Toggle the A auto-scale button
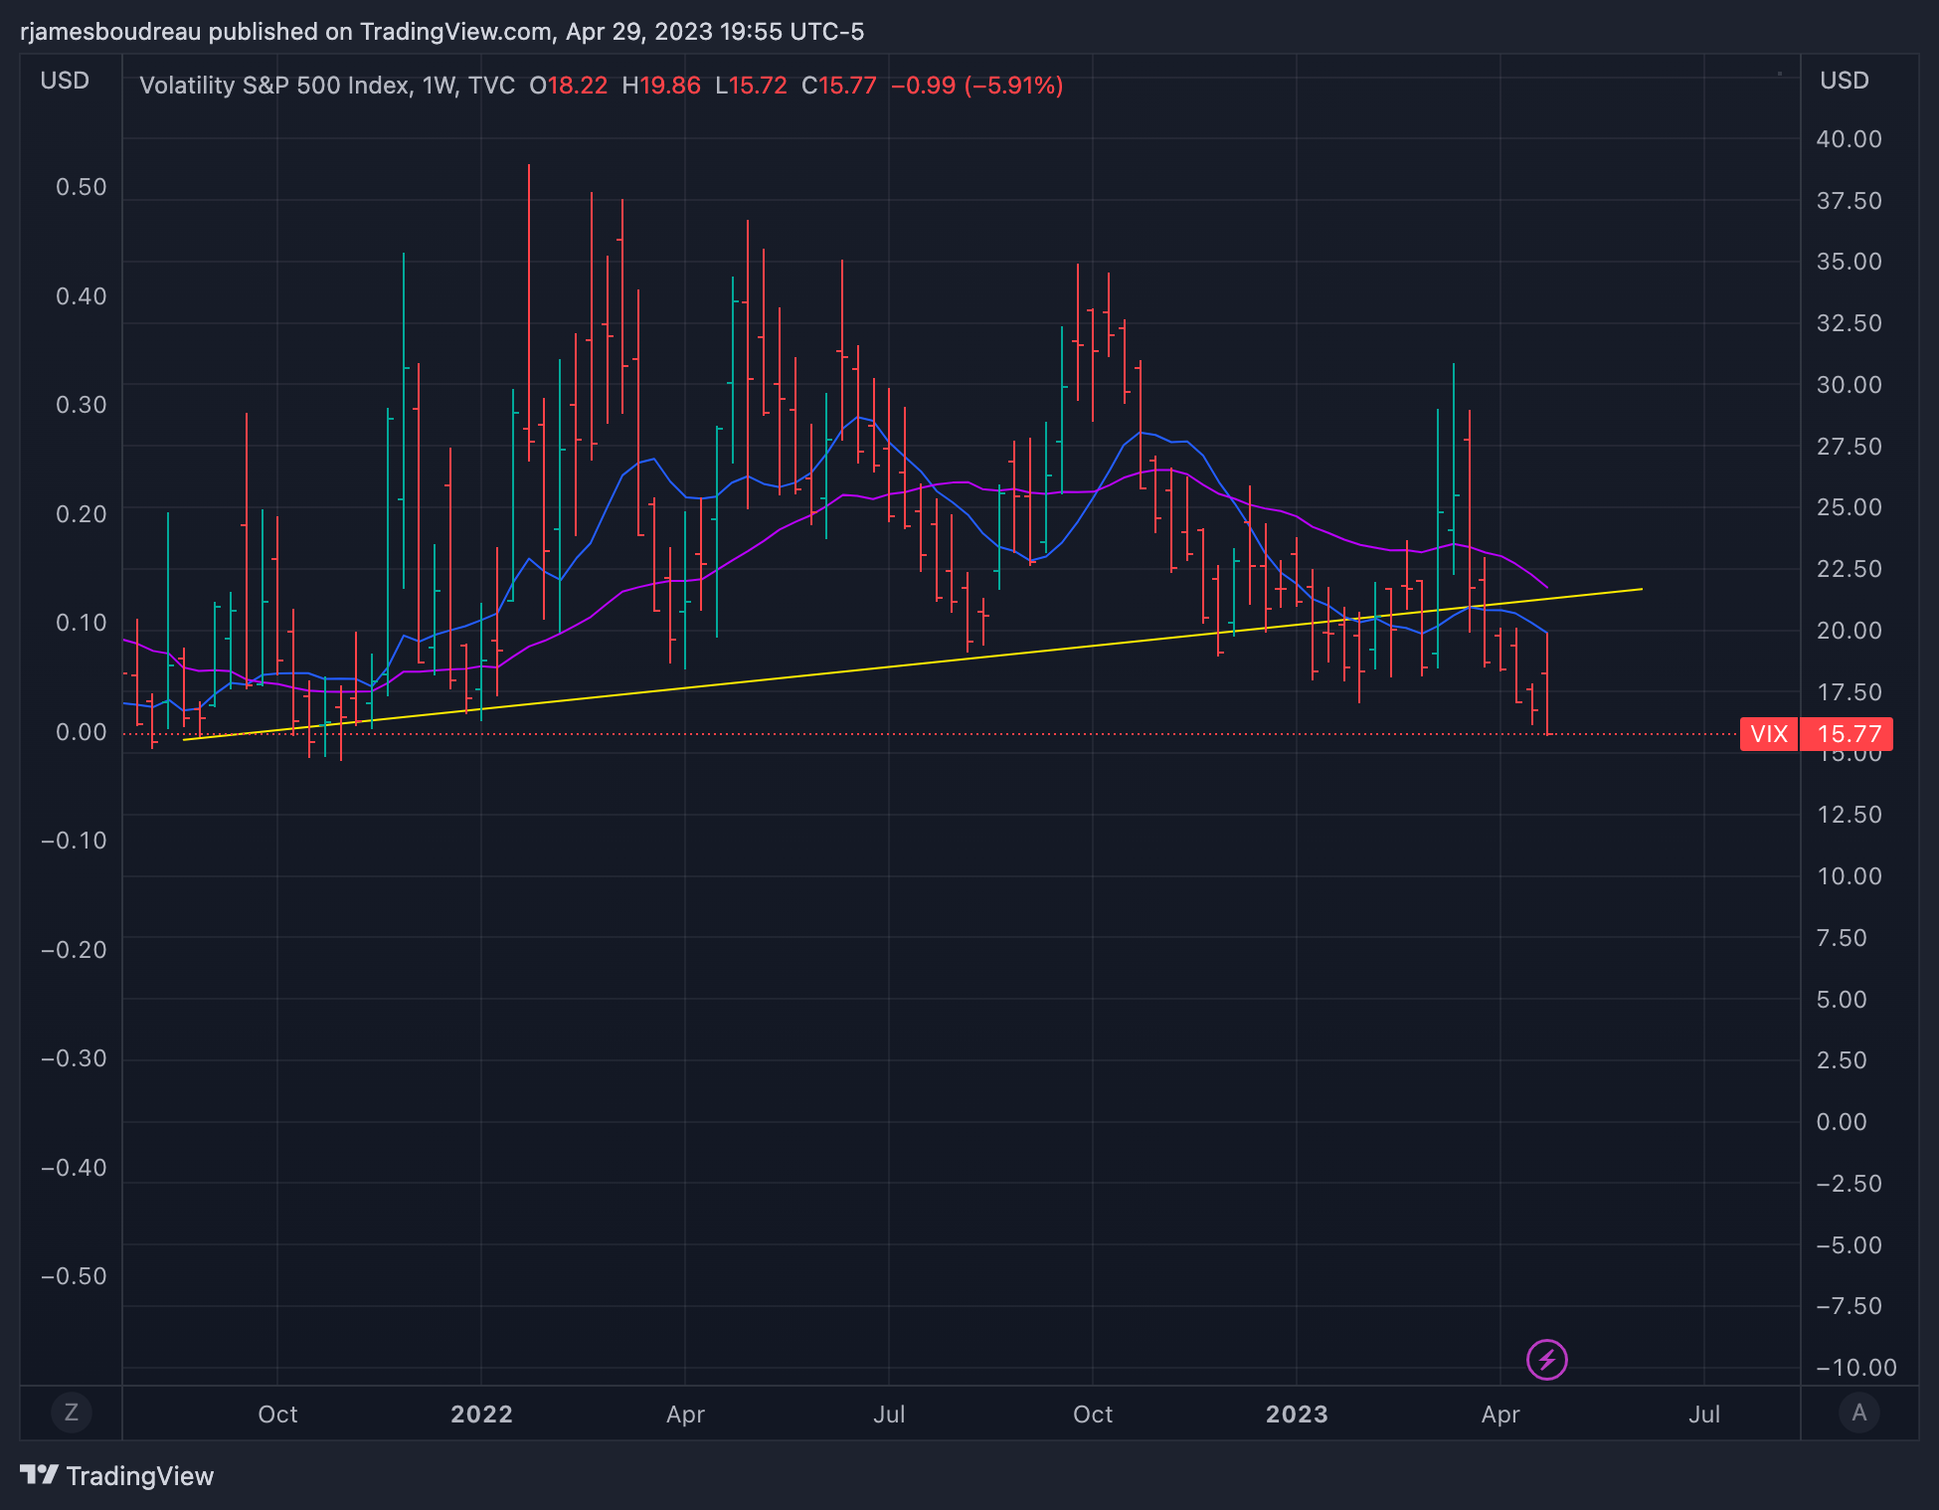Screen dimensions: 1939x1510 tap(1858, 1412)
